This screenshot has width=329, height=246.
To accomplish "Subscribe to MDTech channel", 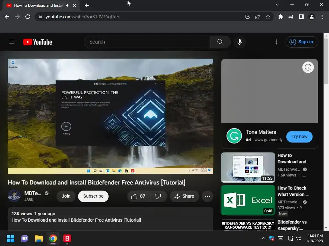I will tap(93, 196).
